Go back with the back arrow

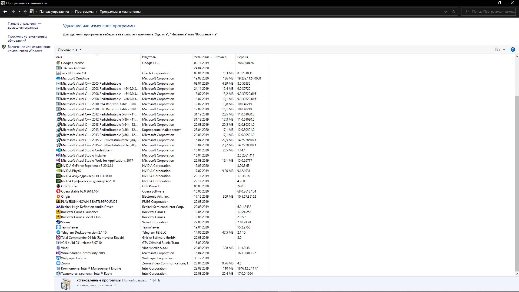pos(5,12)
